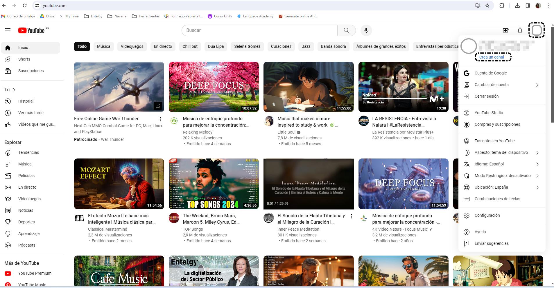Screen dimensions: 554x288
Task: Select the Selena Gomez chip
Action: point(247,46)
